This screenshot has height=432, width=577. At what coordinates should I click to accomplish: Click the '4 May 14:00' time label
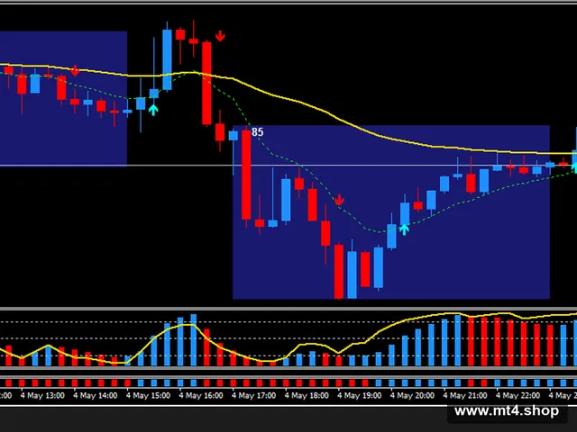[96, 396]
